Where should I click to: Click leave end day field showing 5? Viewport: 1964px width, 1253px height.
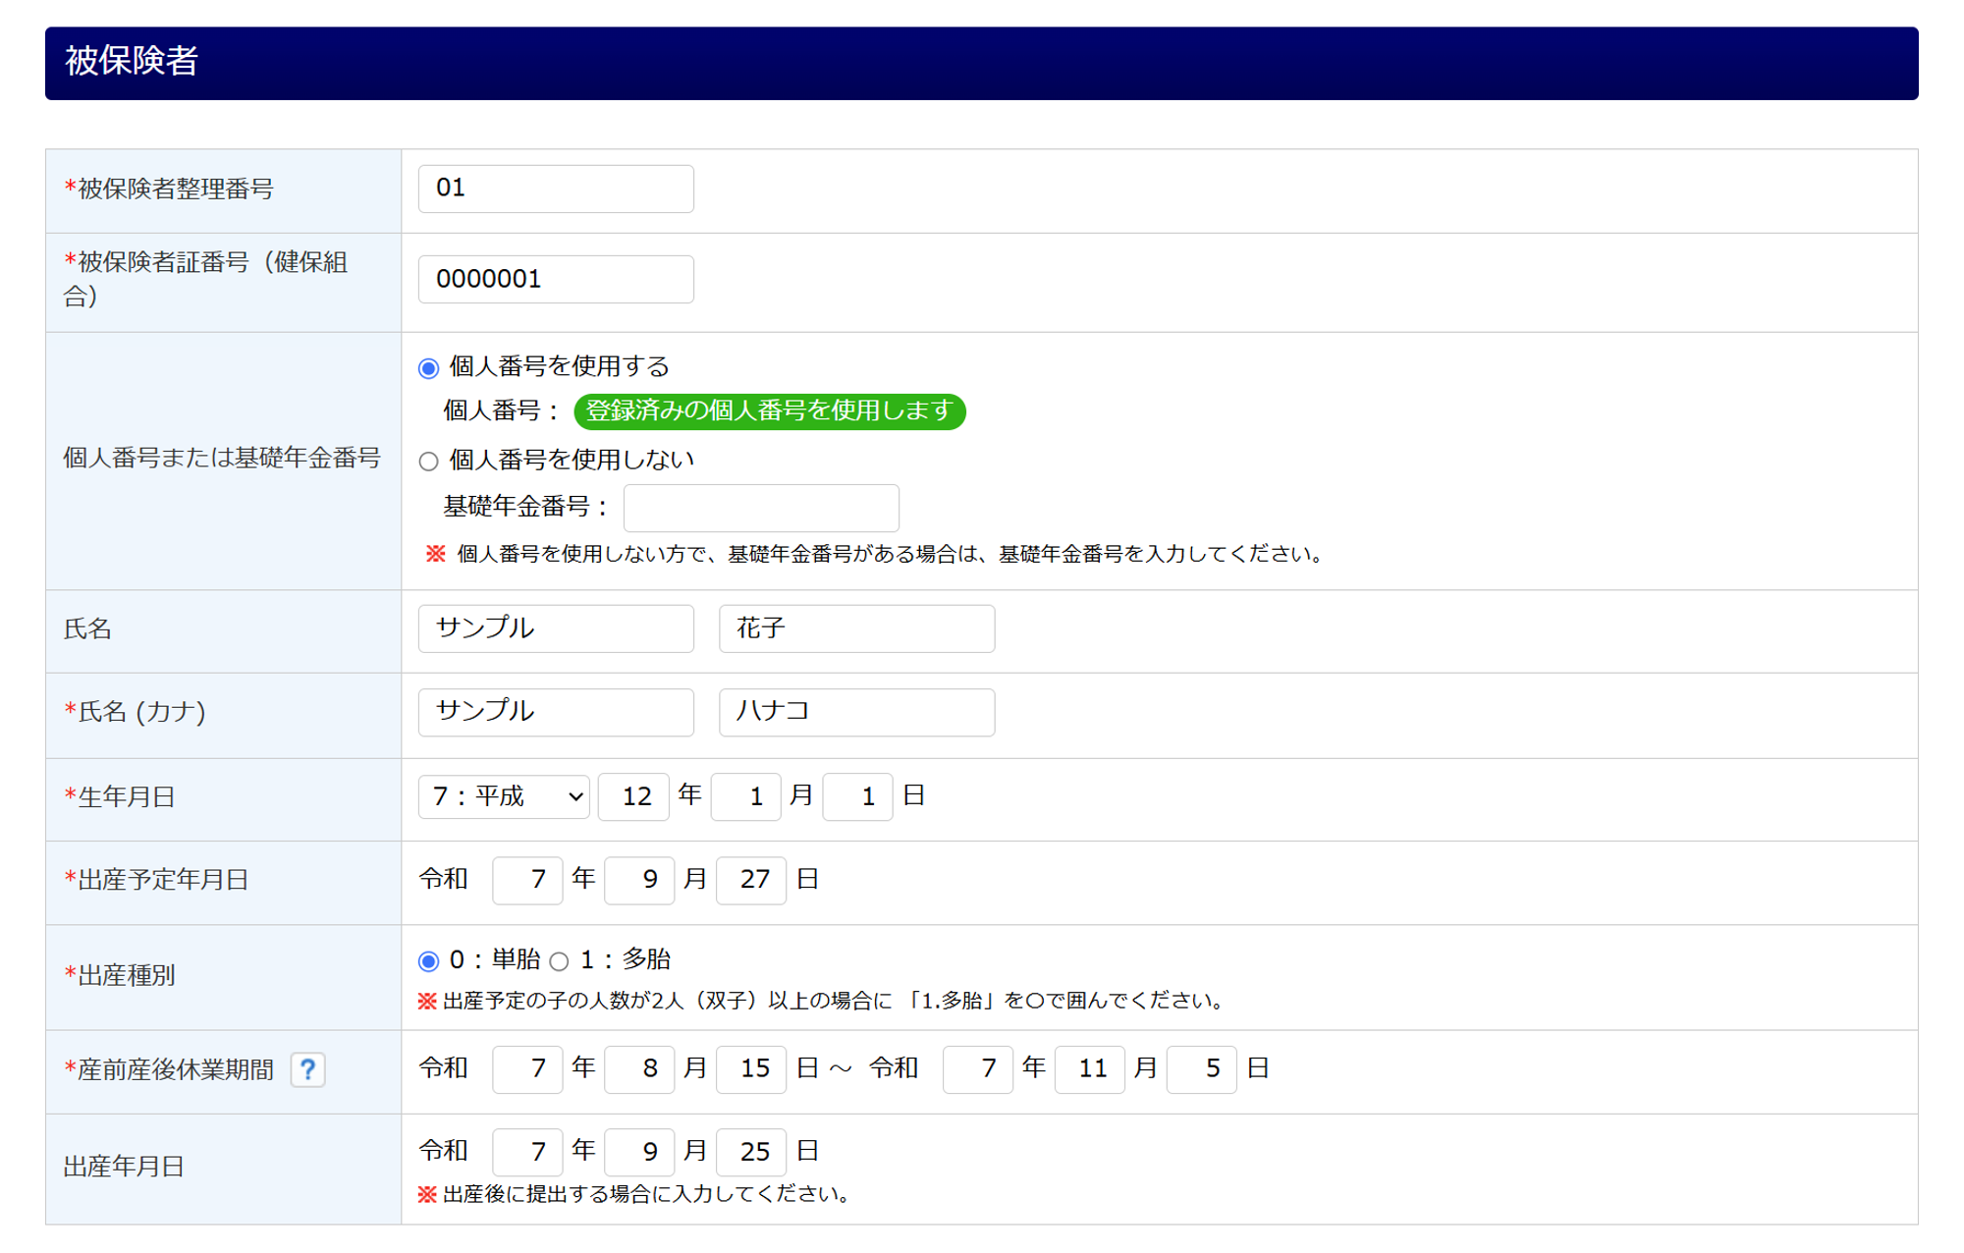click(x=1201, y=1068)
